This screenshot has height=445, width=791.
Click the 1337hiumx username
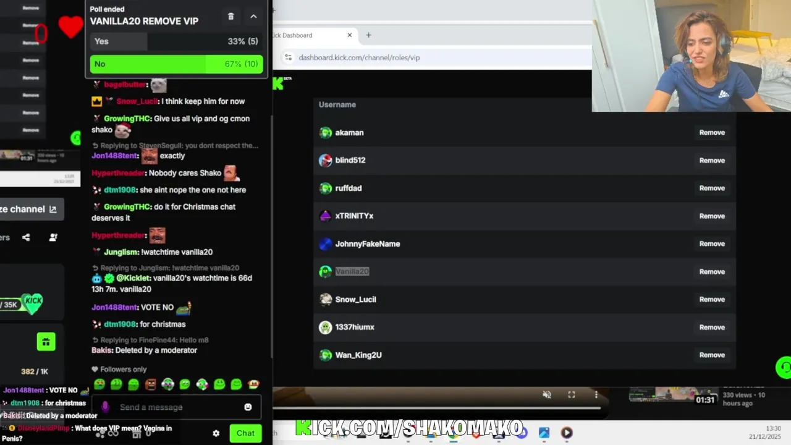[x=355, y=327]
